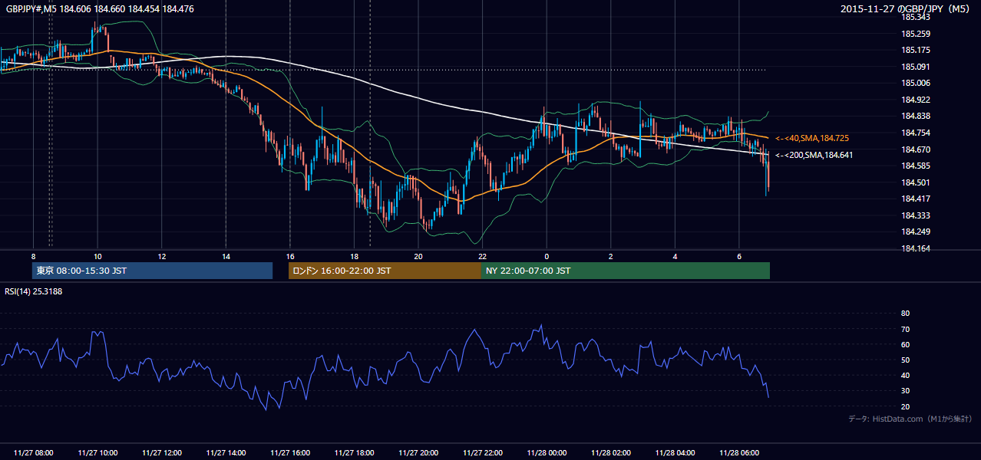
Task: Click hour label 18 below the price chart
Action: coord(354,256)
